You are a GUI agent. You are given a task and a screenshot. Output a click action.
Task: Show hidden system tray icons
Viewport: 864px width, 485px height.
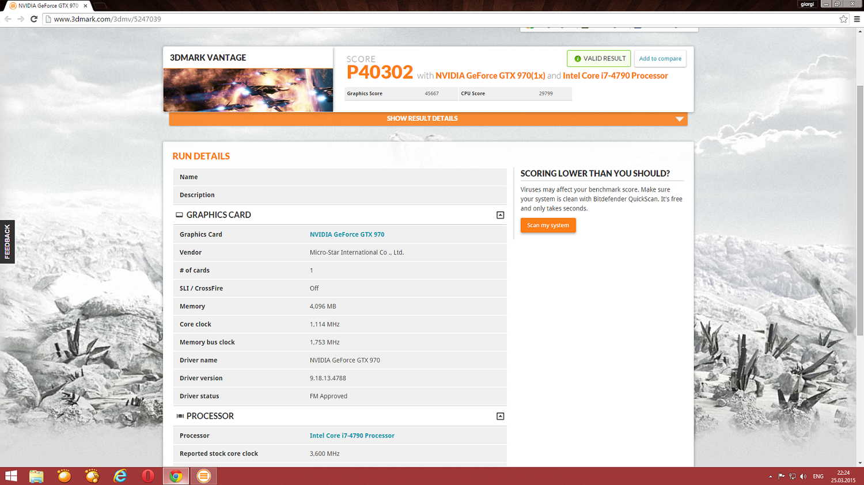(770, 476)
